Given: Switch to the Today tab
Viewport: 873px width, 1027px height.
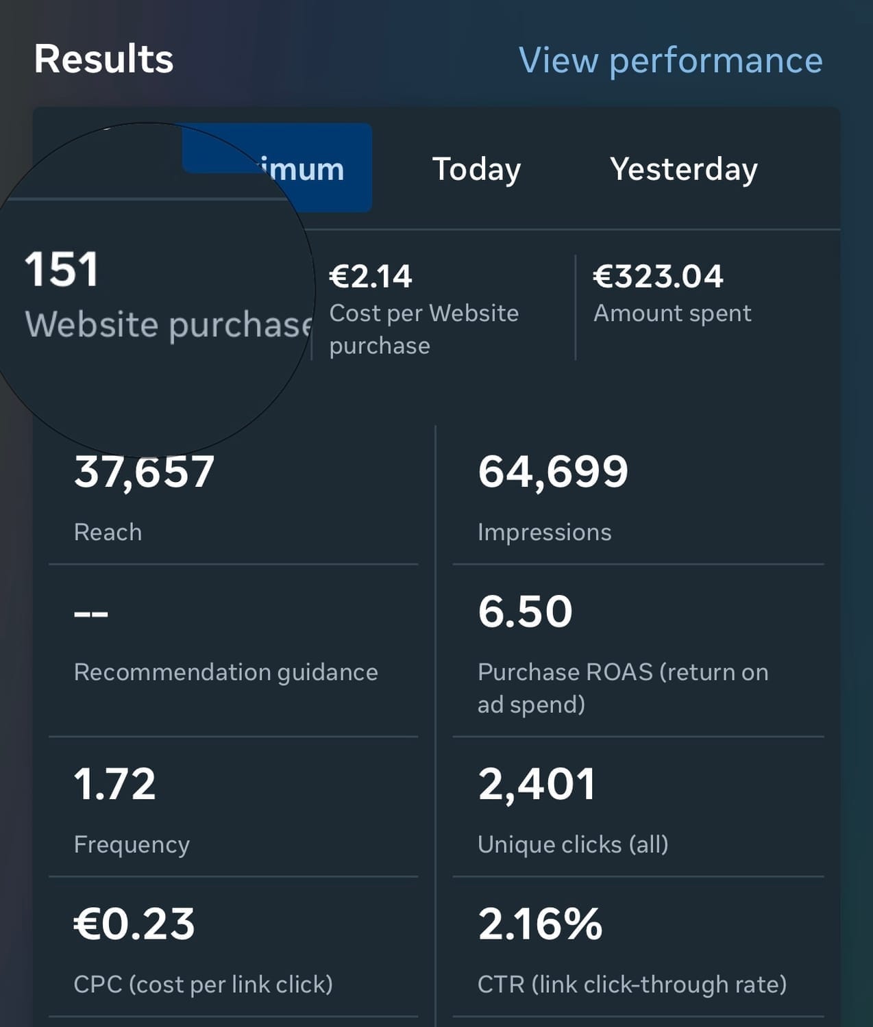Looking at the screenshot, I should click(476, 169).
